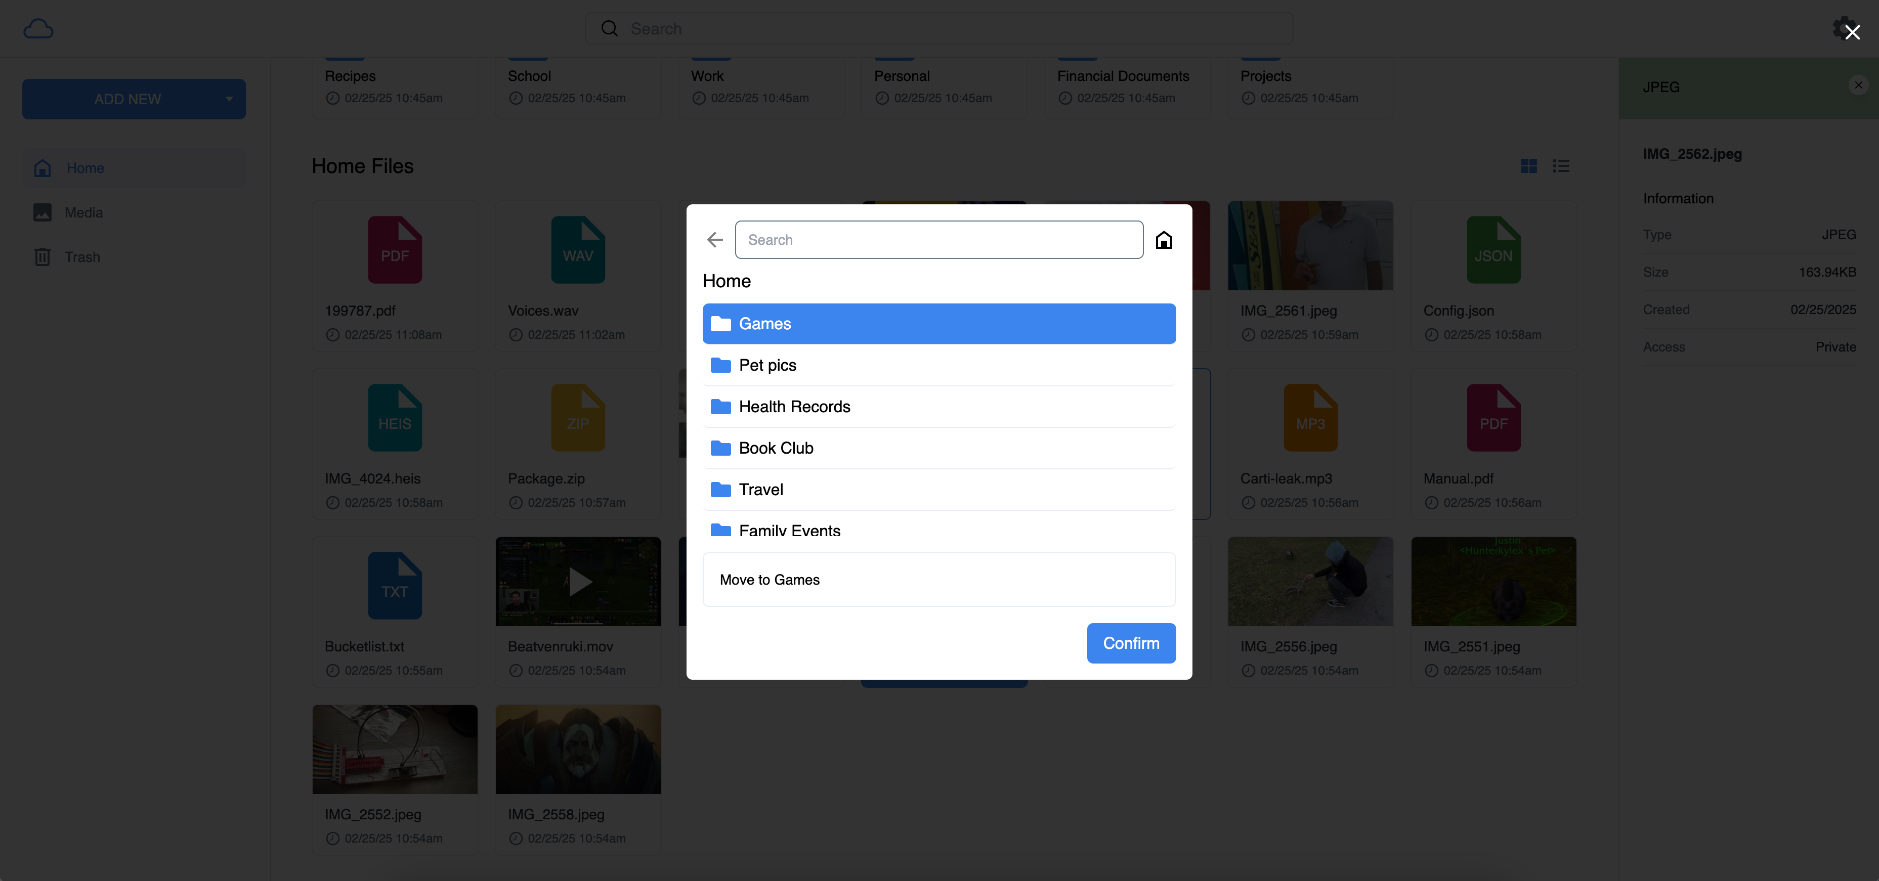Click the Manual.pdf file icon
Screen dimensions: 1879x881
click(x=1493, y=418)
